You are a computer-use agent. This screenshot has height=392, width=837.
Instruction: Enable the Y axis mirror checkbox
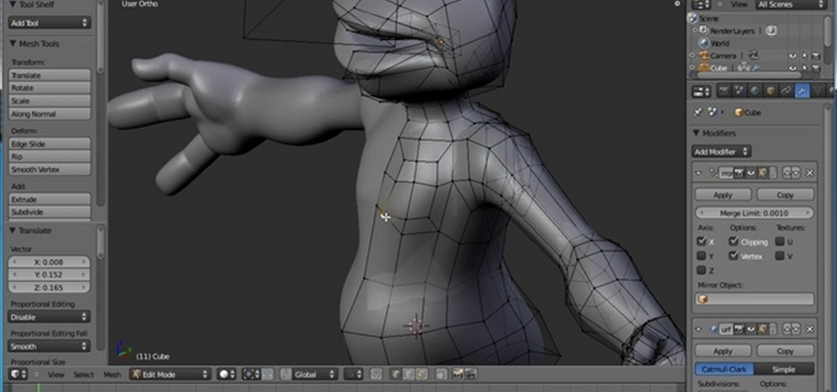click(702, 256)
